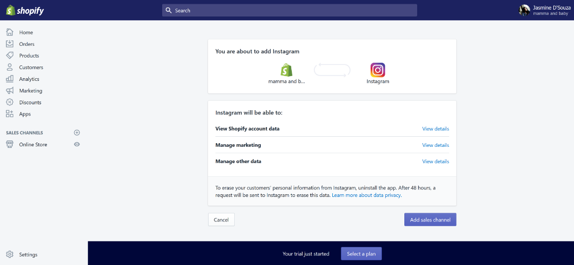This screenshot has width=574, height=265.
Task: Expand View details for Manage other data
Action: [436, 161]
